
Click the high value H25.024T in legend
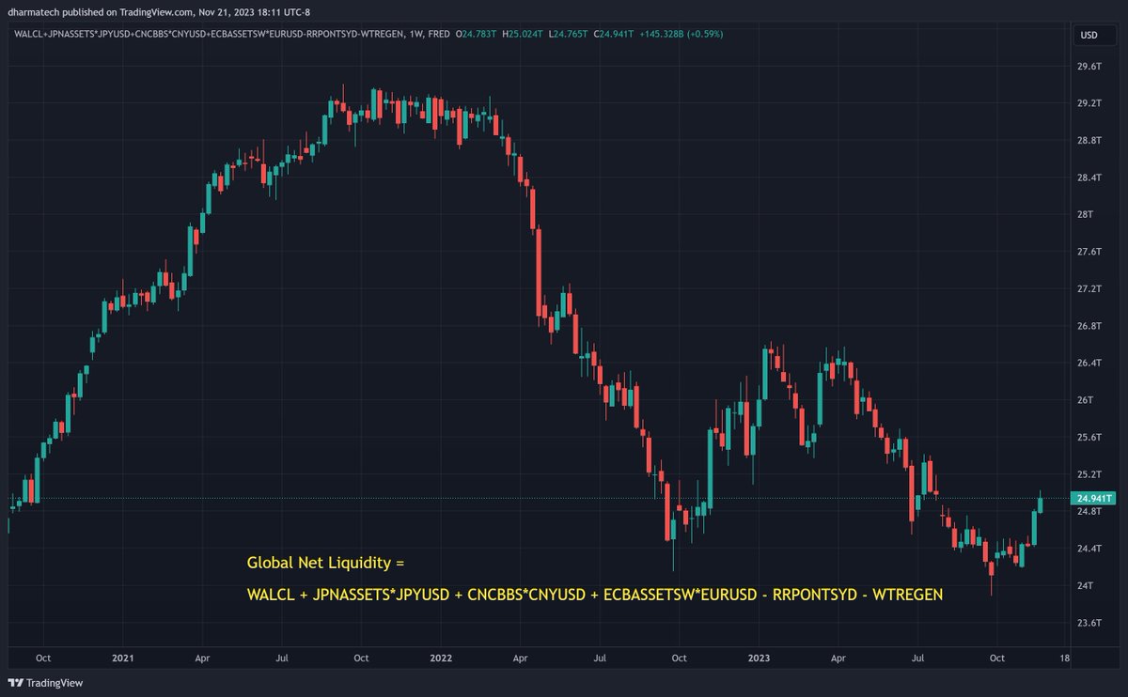[525, 34]
